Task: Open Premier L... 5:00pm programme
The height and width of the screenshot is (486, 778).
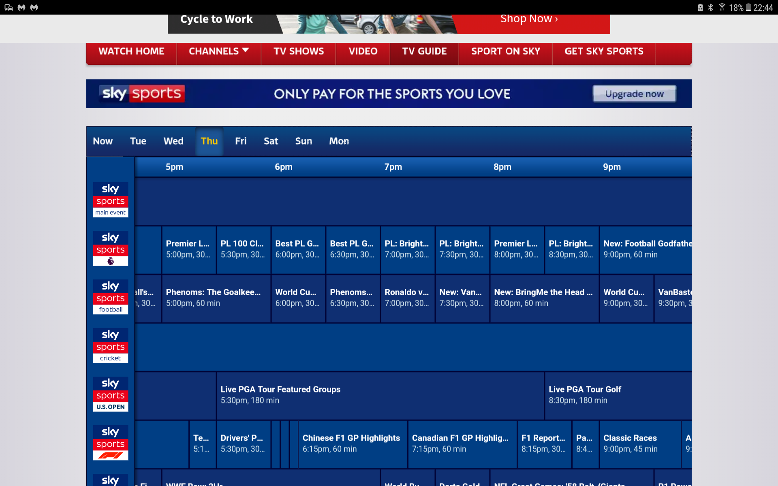Action: pos(189,249)
